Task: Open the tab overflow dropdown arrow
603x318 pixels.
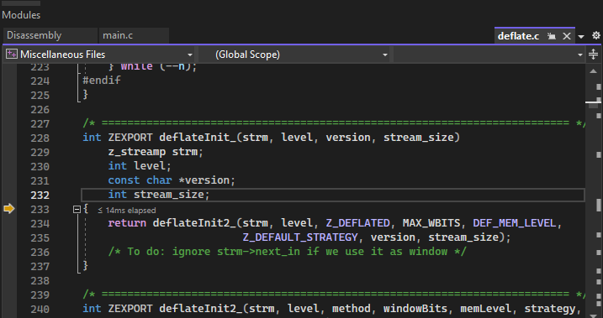Action: (x=581, y=36)
